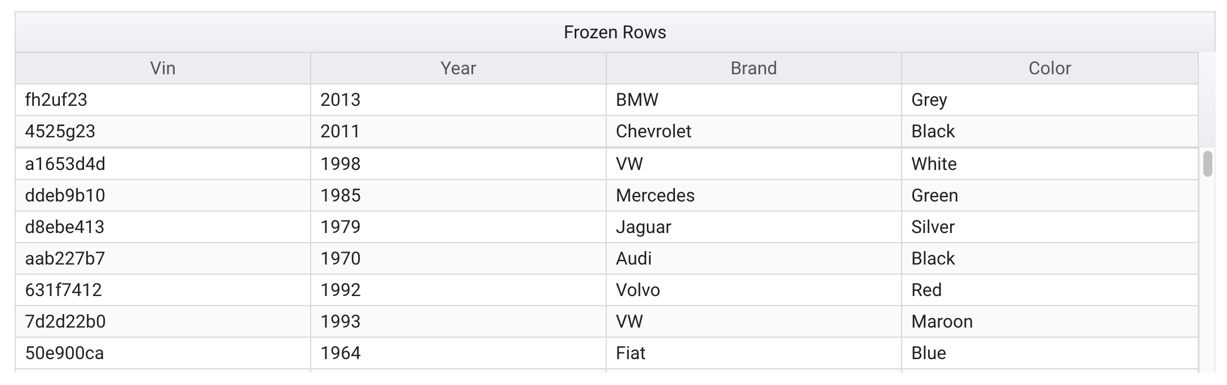Click the vin cell 50e900ca

163,353
